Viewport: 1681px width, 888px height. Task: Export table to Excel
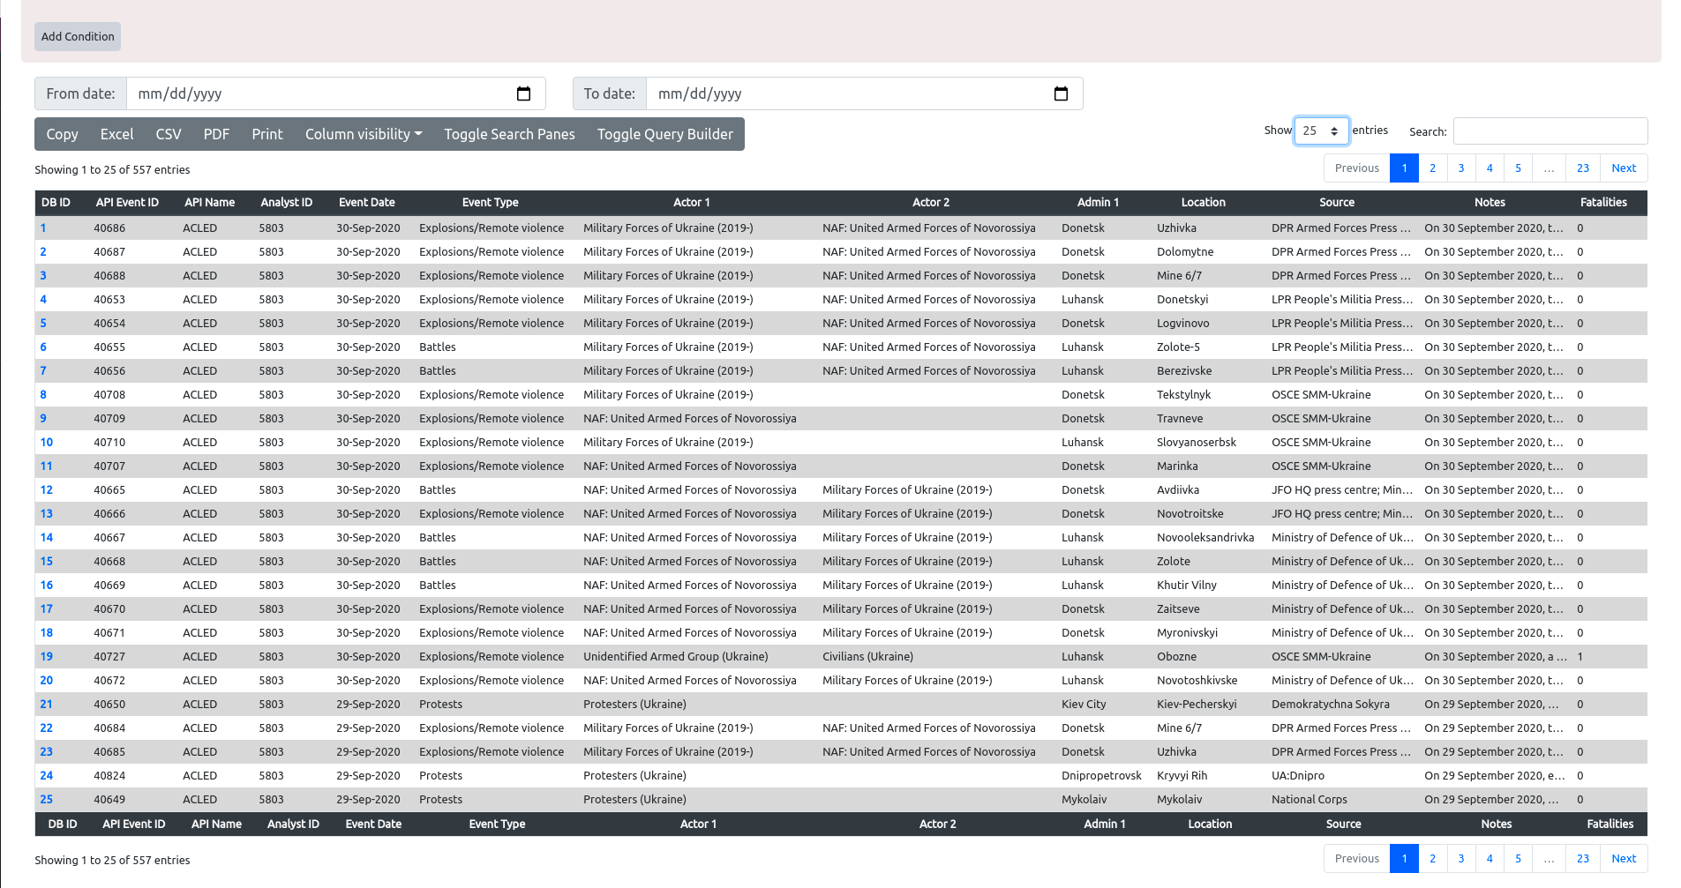[116, 134]
